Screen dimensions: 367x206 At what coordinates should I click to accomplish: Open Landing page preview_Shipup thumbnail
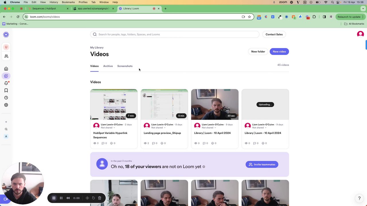(164, 104)
